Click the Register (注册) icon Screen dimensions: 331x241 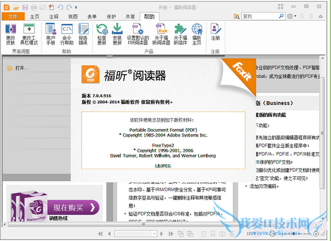(x=215, y=33)
